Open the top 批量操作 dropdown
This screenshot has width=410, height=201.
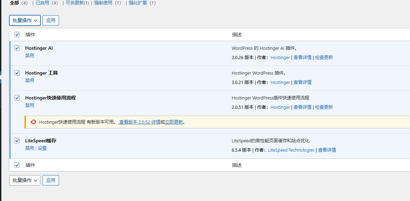[x=25, y=20]
